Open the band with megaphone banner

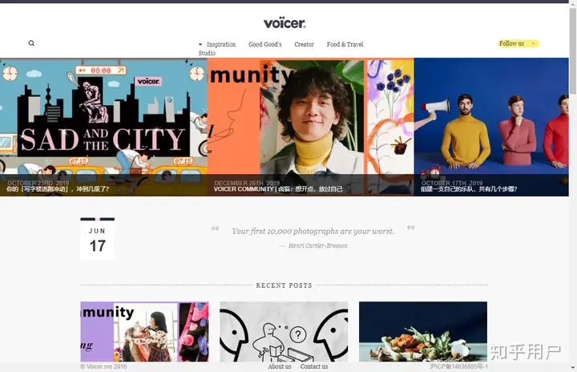pyautogui.click(x=491, y=127)
